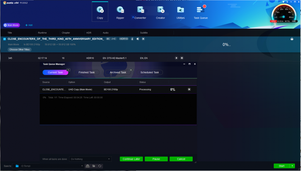Click the green Start button

(282, 166)
